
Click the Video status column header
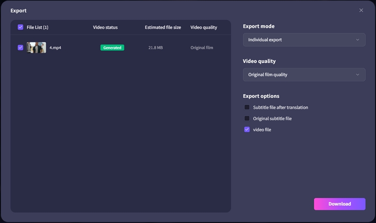tap(105, 27)
